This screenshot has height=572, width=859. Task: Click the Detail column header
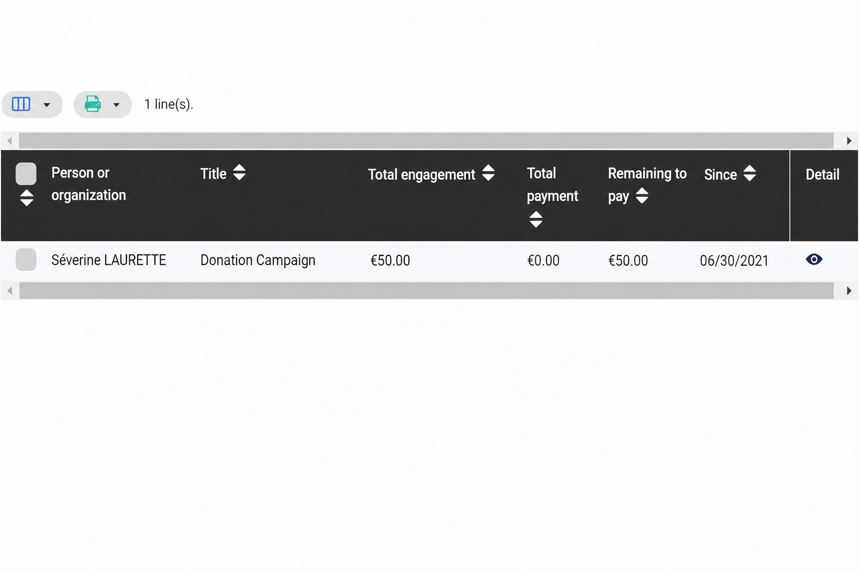point(822,175)
